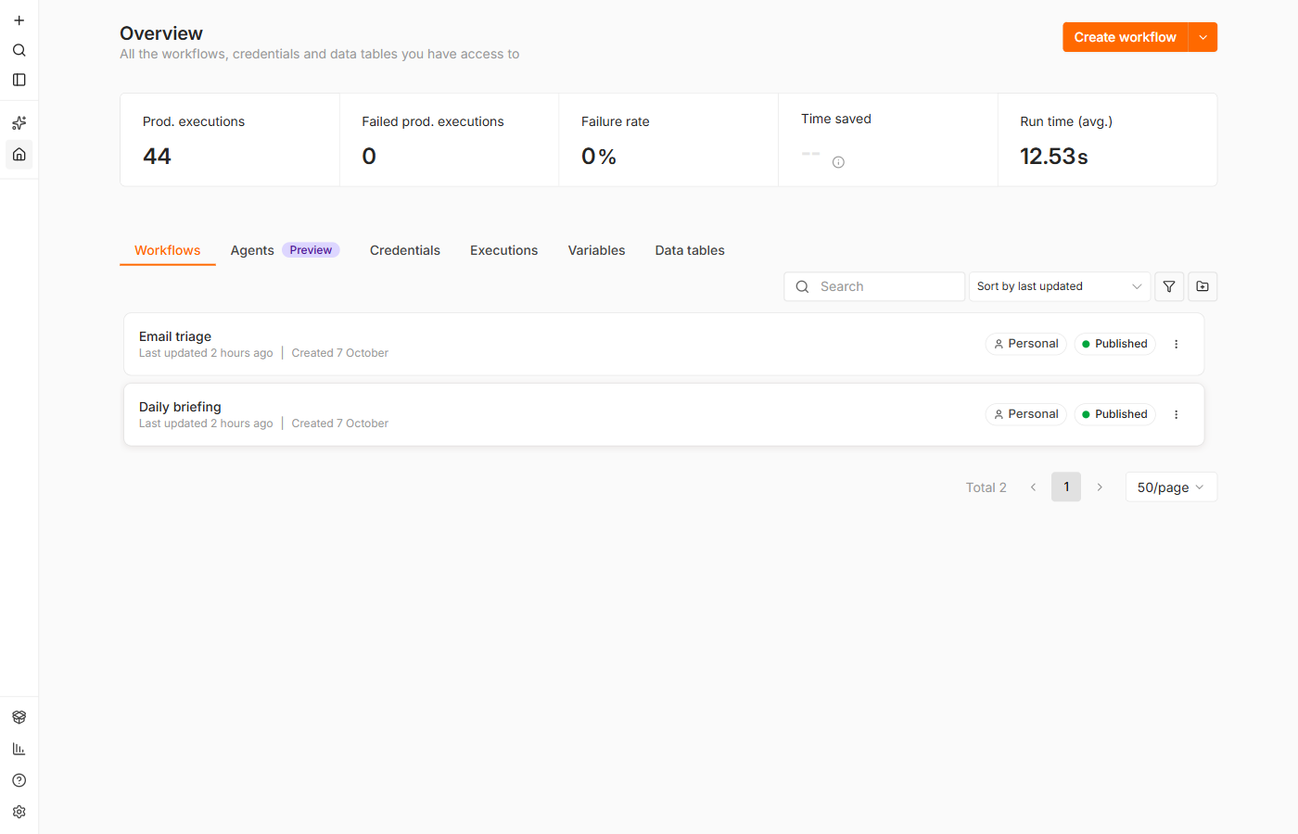Switch to the Executions tab
This screenshot has width=1298, height=834.
pos(503,250)
